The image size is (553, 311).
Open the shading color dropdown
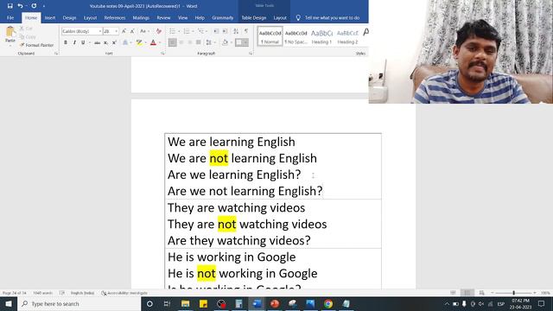[231, 42]
